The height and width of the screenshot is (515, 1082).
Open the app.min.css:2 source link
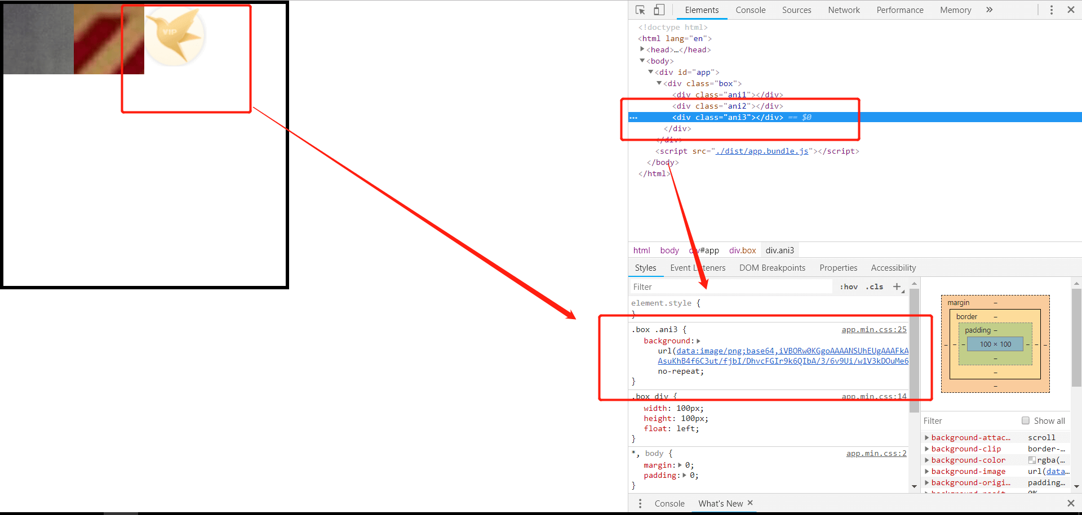(876, 454)
